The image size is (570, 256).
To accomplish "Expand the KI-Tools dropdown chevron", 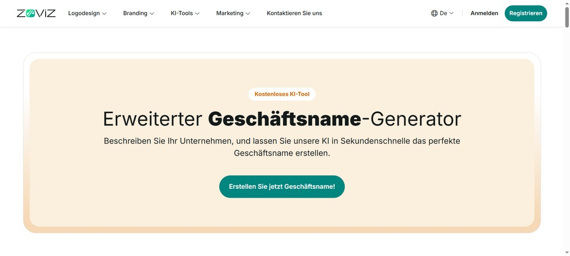I will (x=198, y=13).
